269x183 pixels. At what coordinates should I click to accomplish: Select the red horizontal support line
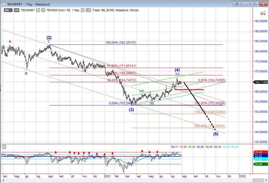point(189,90)
